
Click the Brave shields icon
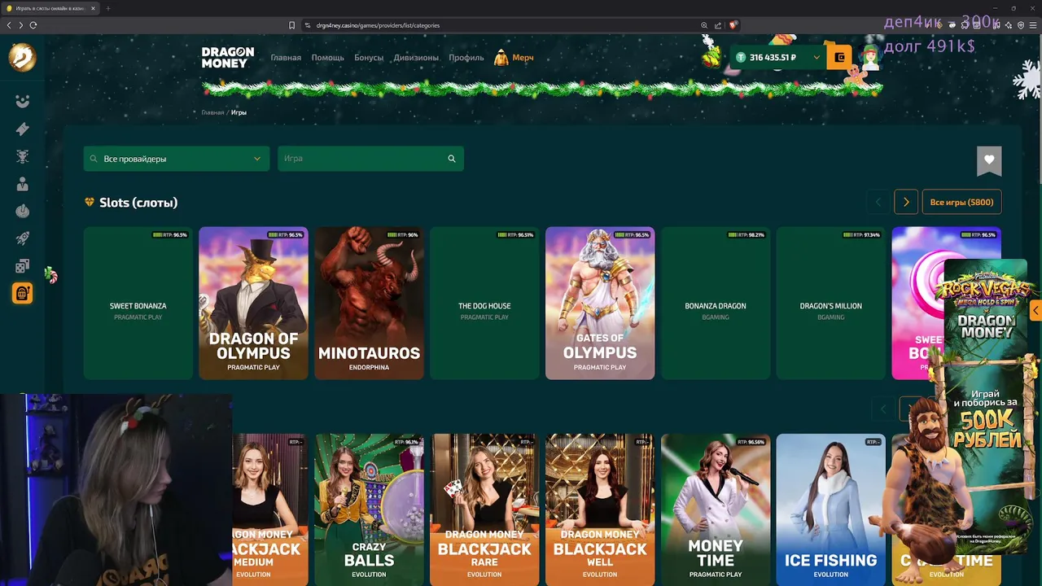[733, 25]
